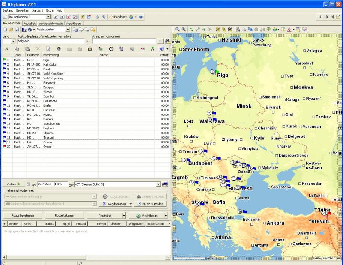The width and height of the screenshot is (343, 265).
Task: Click the Postcode column header
Action: [x=33, y=55]
